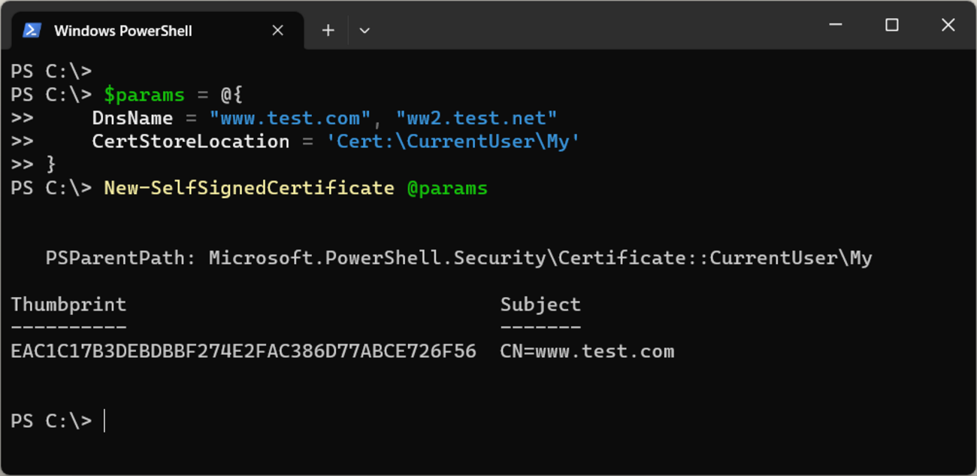The image size is (977, 476).
Task: Click the Thumbprint column header
Action: [x=68, y=305]
